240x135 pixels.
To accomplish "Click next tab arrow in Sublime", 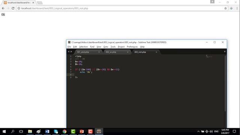I will pyautogui.click(x=71, y=52).
